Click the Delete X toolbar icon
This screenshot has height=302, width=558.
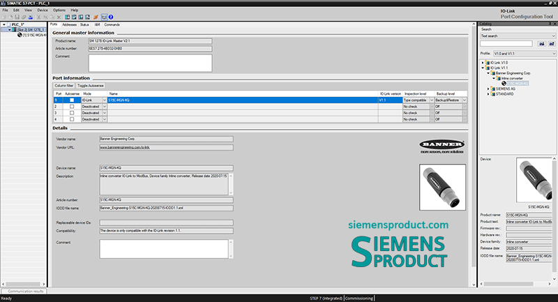tap(59, 17)
